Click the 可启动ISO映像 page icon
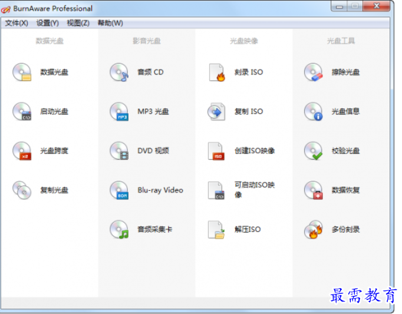 [216, 190]
